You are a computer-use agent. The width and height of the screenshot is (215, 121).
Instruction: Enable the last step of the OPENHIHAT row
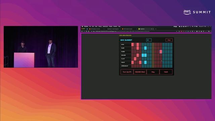[171, 66]
